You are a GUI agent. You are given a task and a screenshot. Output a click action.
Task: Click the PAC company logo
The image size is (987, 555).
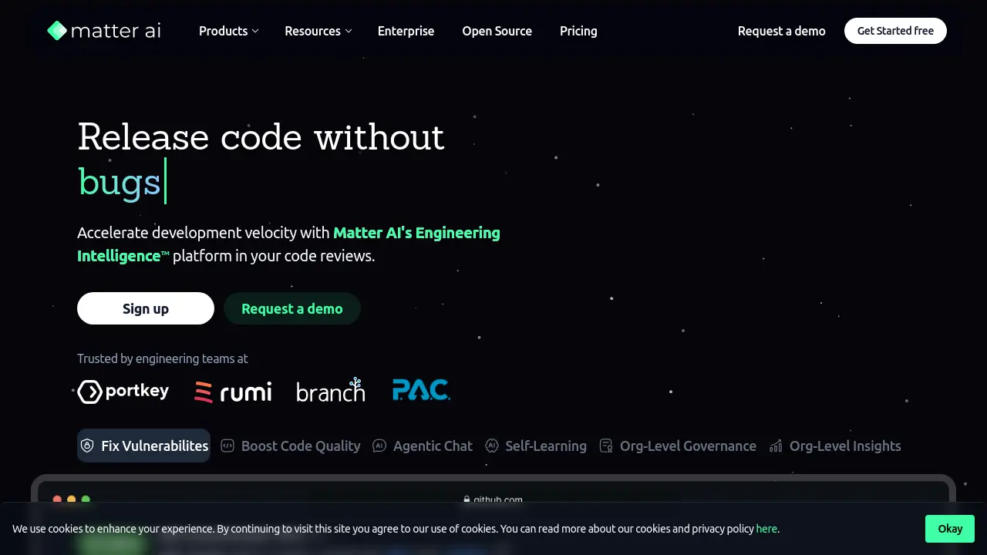(421, 390)
